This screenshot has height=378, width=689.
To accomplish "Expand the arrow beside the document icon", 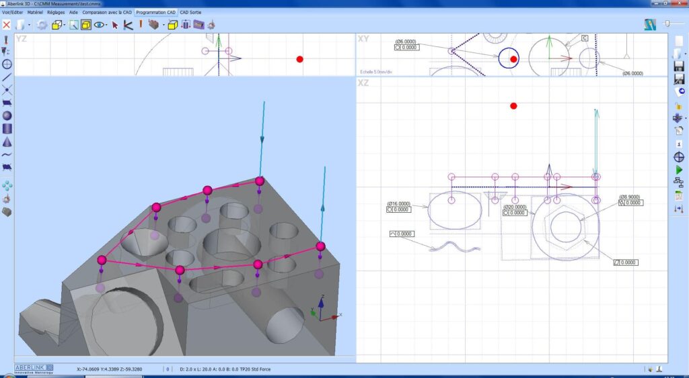I will pos(29,25).
